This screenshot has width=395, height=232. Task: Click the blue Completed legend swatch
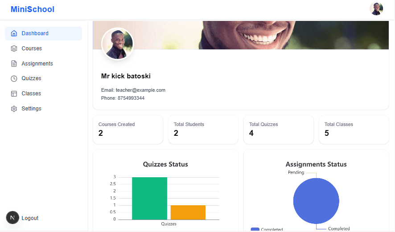click(x=255, y=229)
